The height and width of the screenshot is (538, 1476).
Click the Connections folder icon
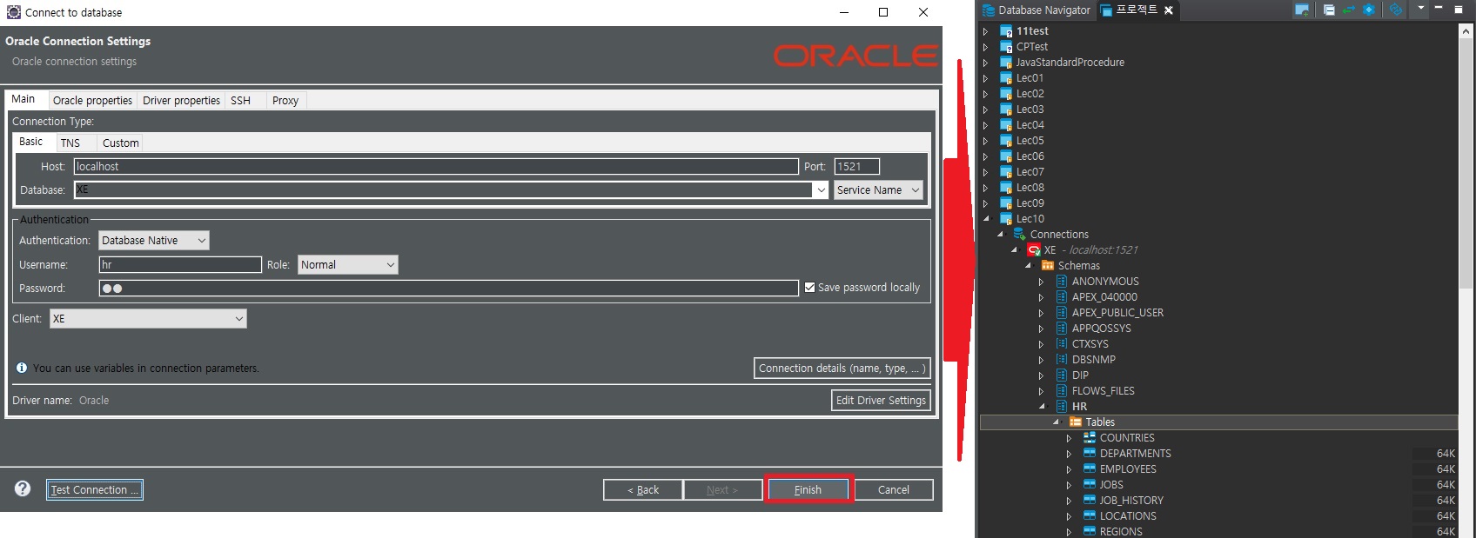pyautogui.click(x=1019, y=234)
